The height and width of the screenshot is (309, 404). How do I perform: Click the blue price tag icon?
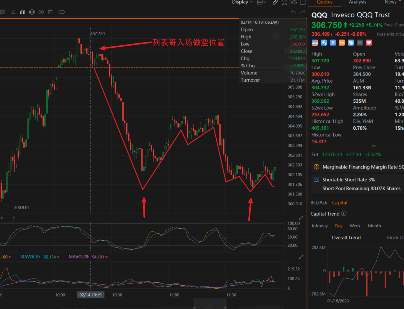click(x=351, y=43)
